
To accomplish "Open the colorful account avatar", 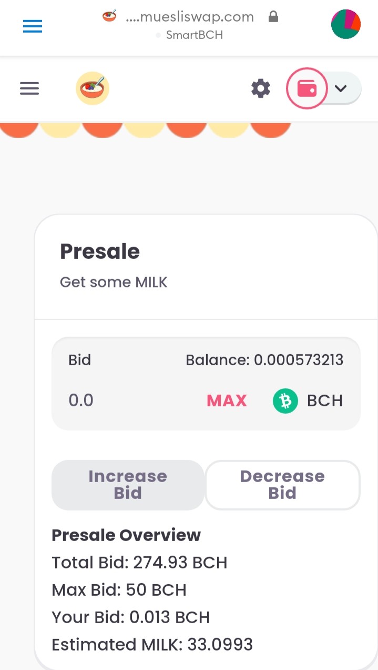I will pos(346,24).
